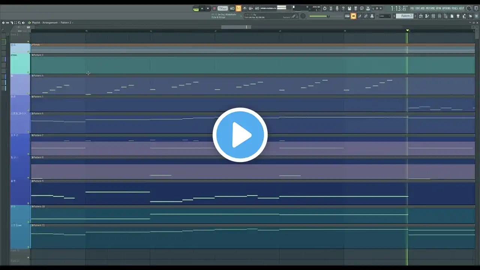The width and height of the screenshot is (480, 270).
Task: Select the Pattern 11 clip title
Action: pos(39,225)
